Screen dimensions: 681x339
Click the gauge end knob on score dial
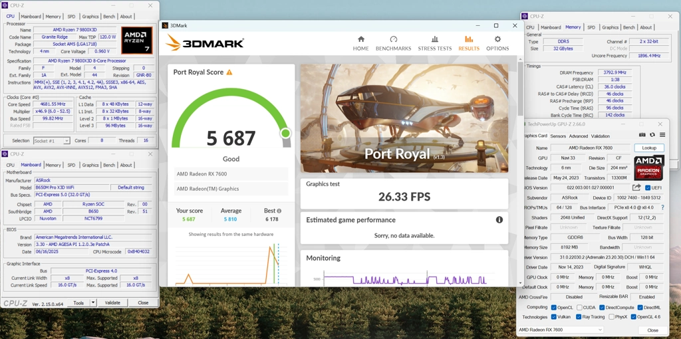[x=285, y=132]
